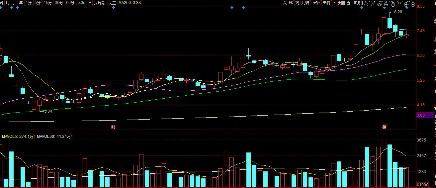
Task: Click the 7.46 price axis value
Action: pyautogui.click(x=421, y=31)
